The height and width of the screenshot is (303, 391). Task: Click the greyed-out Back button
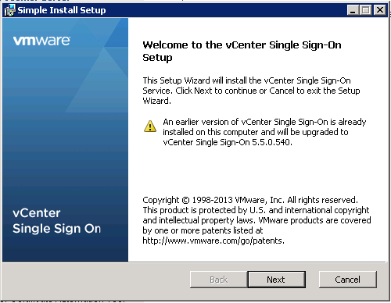click(x=219, y=280)
